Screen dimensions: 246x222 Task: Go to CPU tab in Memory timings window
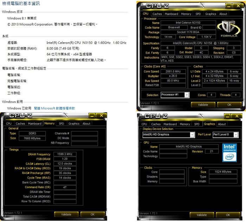pos(9,124)
